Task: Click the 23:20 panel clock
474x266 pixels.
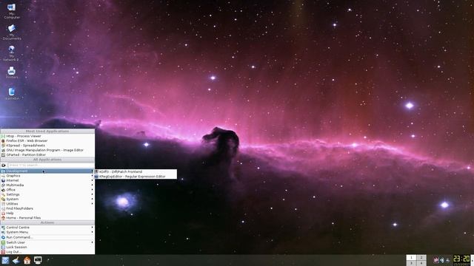Action: tap(461, 260)
